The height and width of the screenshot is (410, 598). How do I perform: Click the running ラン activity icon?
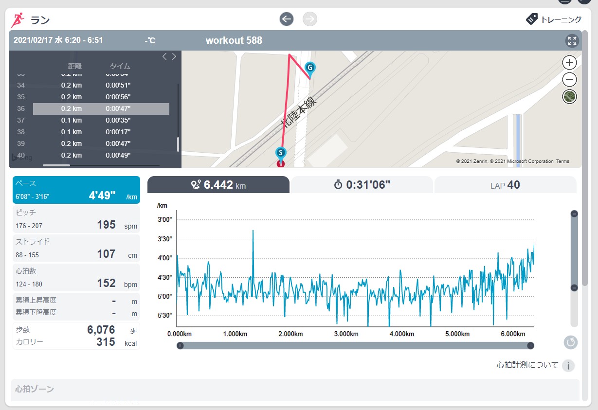coord(18,20)
